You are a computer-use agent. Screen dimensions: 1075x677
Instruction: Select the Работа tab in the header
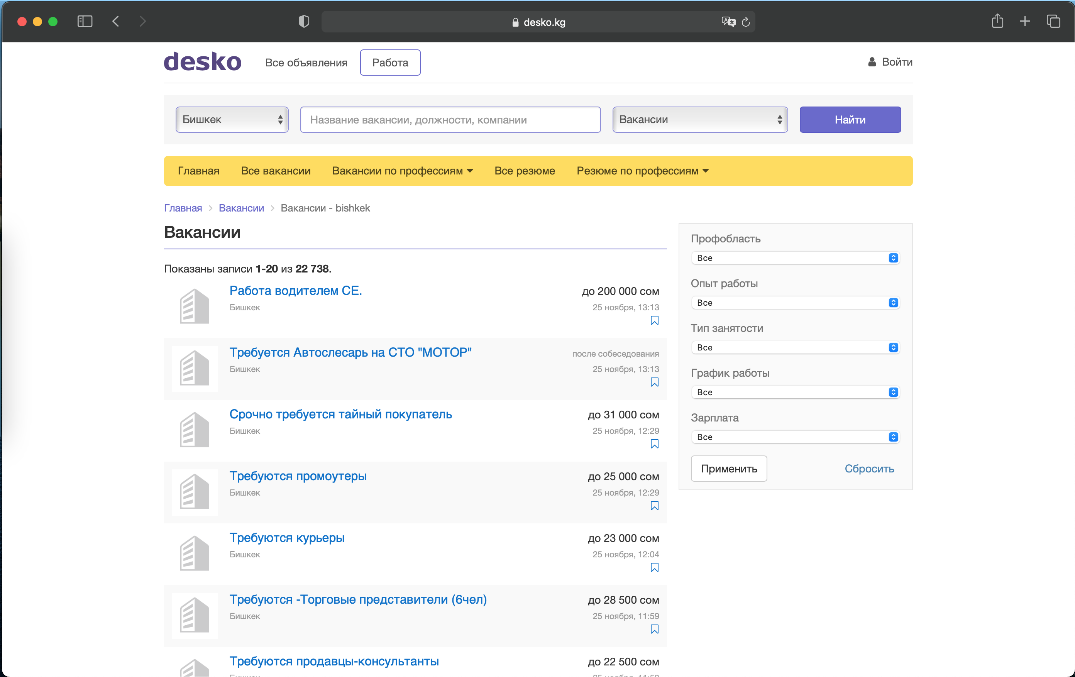point(390,63)
